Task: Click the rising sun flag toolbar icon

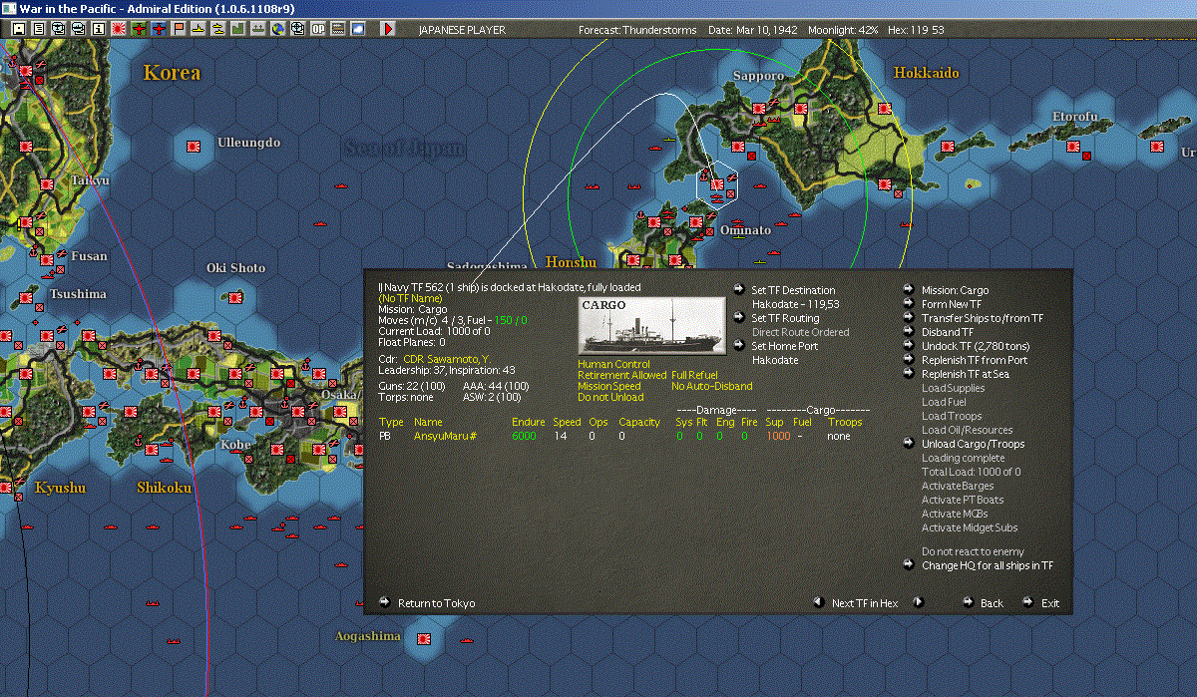Action: click(x=118, y=29)
